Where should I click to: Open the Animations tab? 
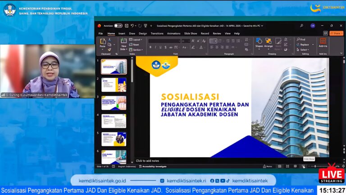173,33
